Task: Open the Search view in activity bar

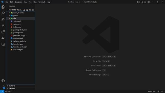Action: [x=3, y=13]
